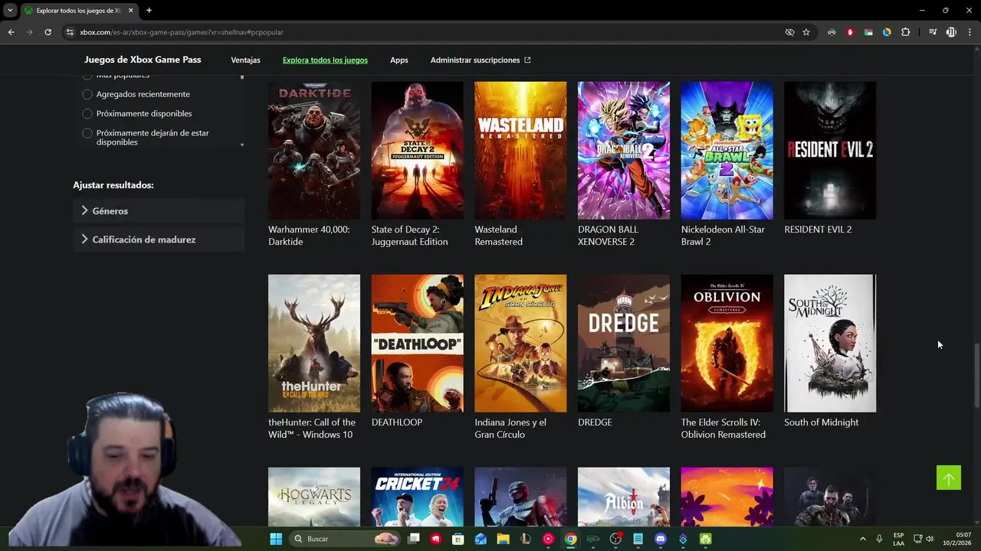Open the Hogwarts Legacy cover
The width and height of the screenshot is (981, 551).
[x=314, y=497]
